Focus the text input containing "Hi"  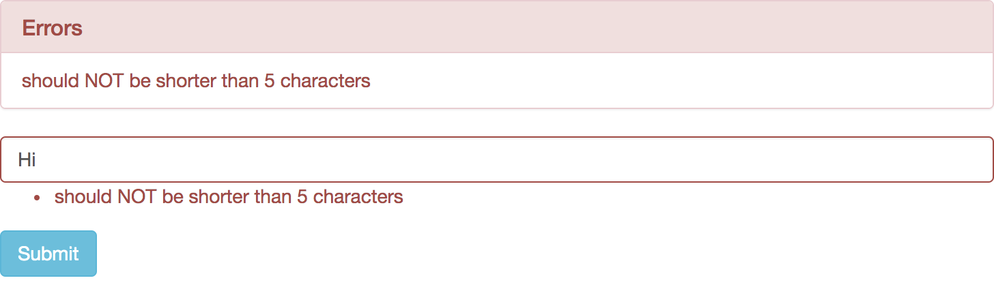496,159
